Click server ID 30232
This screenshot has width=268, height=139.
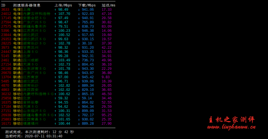pyautogui.click(x=6, y=94)
